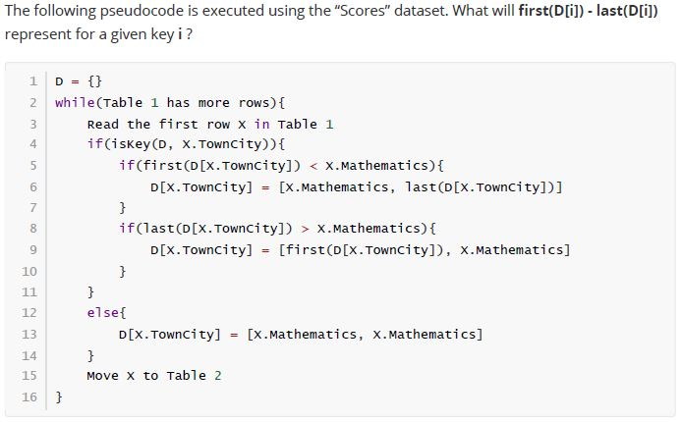Click line 13 assignment 'D[X.TownCity] ='
Screen dimensions: 682x422
(179, 335)
